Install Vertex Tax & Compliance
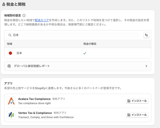The height and width of the screenshot is (128, 160). 137,115
